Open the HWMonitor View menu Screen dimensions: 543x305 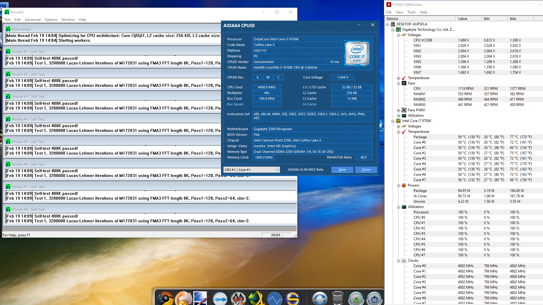tap(399, 12)
